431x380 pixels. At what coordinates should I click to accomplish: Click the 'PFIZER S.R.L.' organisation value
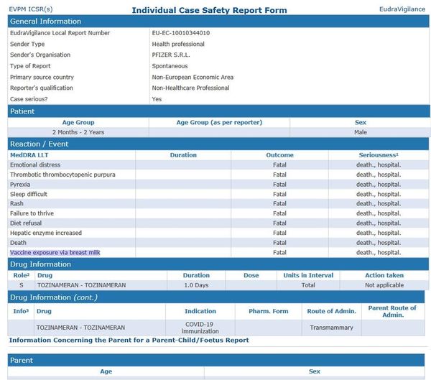coord(171,55)
